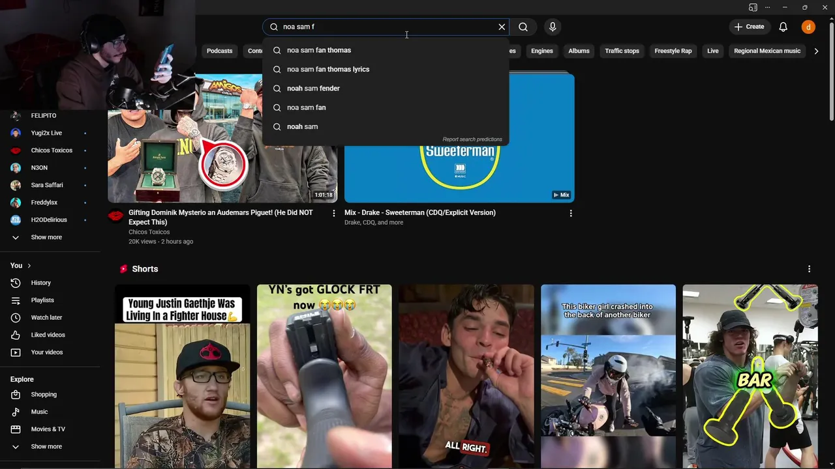835x469 pixels.
Task: Select suggestion 'noa sam fan thomas'
Action: pyautogui.click(x=386, y=50)
